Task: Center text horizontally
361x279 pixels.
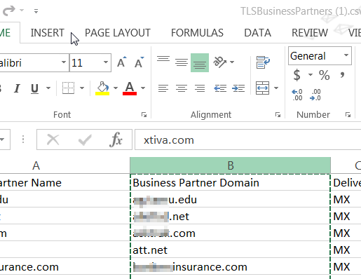Action: (182, 88)
